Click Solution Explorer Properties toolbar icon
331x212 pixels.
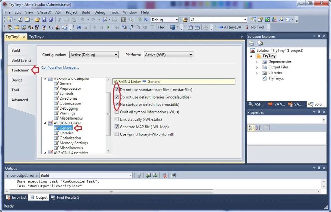coord(251,43)
